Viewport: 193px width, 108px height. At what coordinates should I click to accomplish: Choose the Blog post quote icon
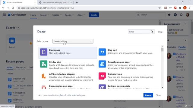[102, 52]
